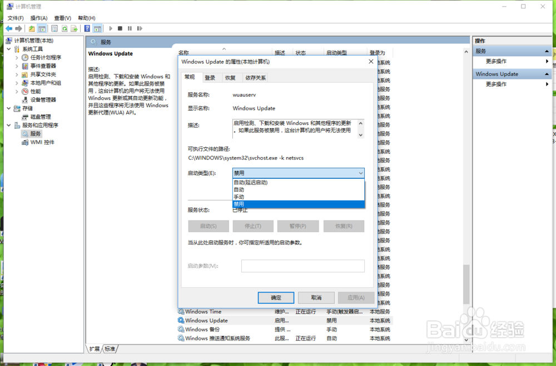Open the Properties toolbar icon
Screen dimensions: 556x366
coord(54,28)
